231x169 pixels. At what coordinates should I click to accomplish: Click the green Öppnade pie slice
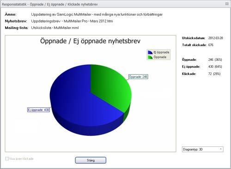point(111,87)
